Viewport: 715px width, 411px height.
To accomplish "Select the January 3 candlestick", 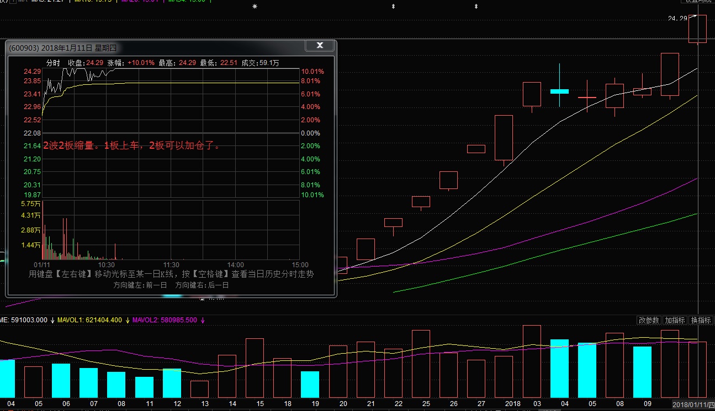I will click(x=532, y=94).
